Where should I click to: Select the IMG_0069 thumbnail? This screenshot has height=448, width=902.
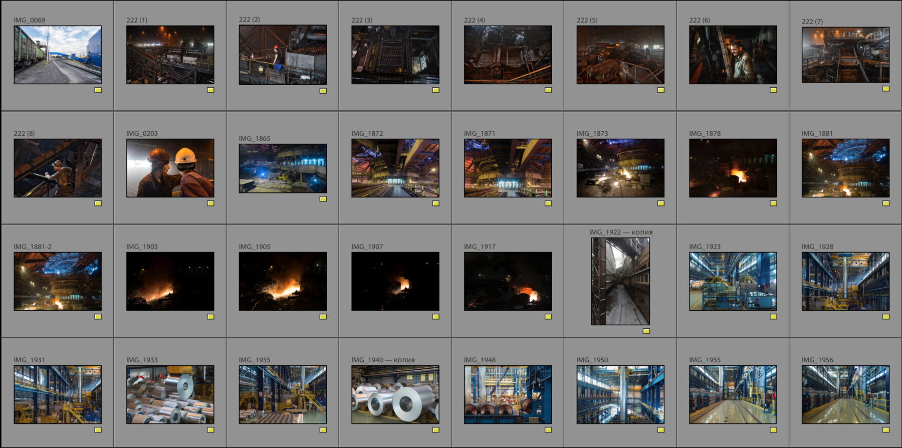[58, 55]
